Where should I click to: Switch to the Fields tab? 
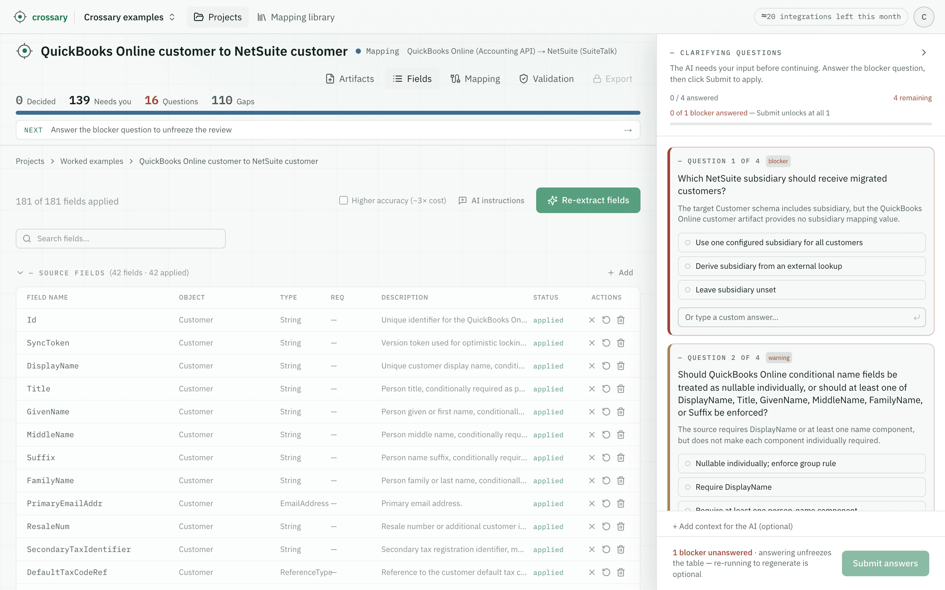pos(412,79)
